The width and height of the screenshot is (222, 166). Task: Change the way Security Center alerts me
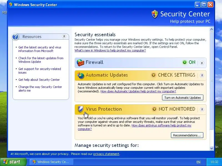(x=40, y=89)
